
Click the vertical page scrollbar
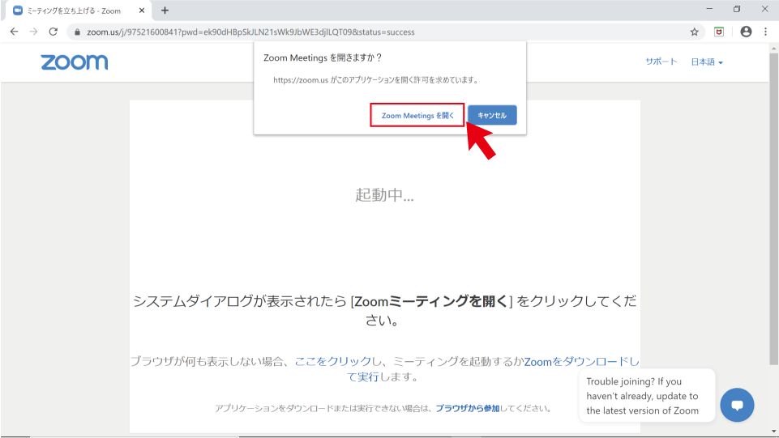point(773,208)
